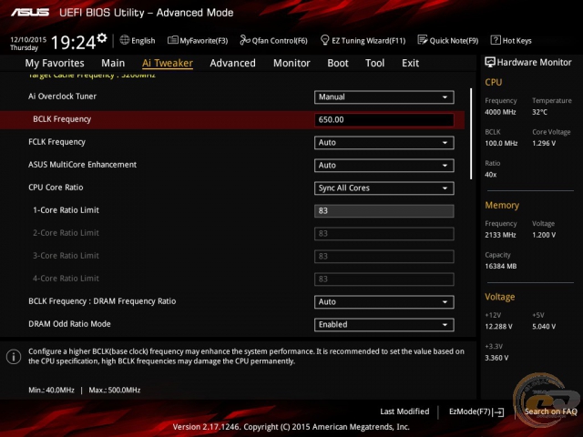Screen dimensions: 583x437
Task: Click CPU frequency value 4000 MHz
Action: 500,112
